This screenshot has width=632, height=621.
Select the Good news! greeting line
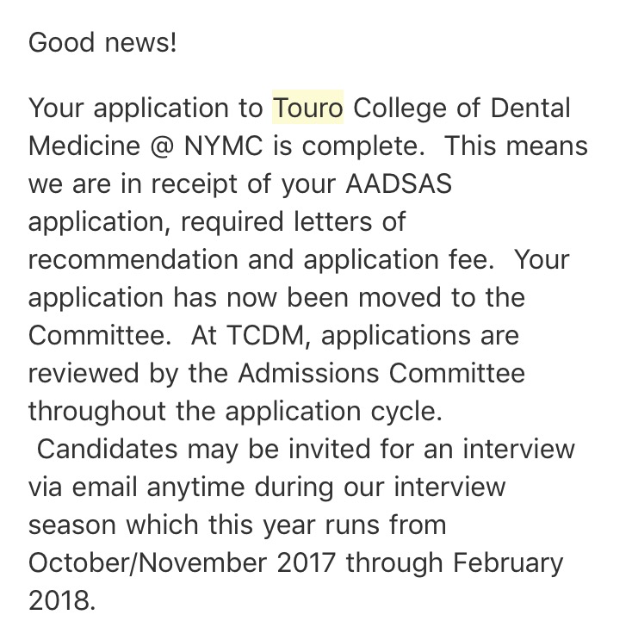(102, 42)
